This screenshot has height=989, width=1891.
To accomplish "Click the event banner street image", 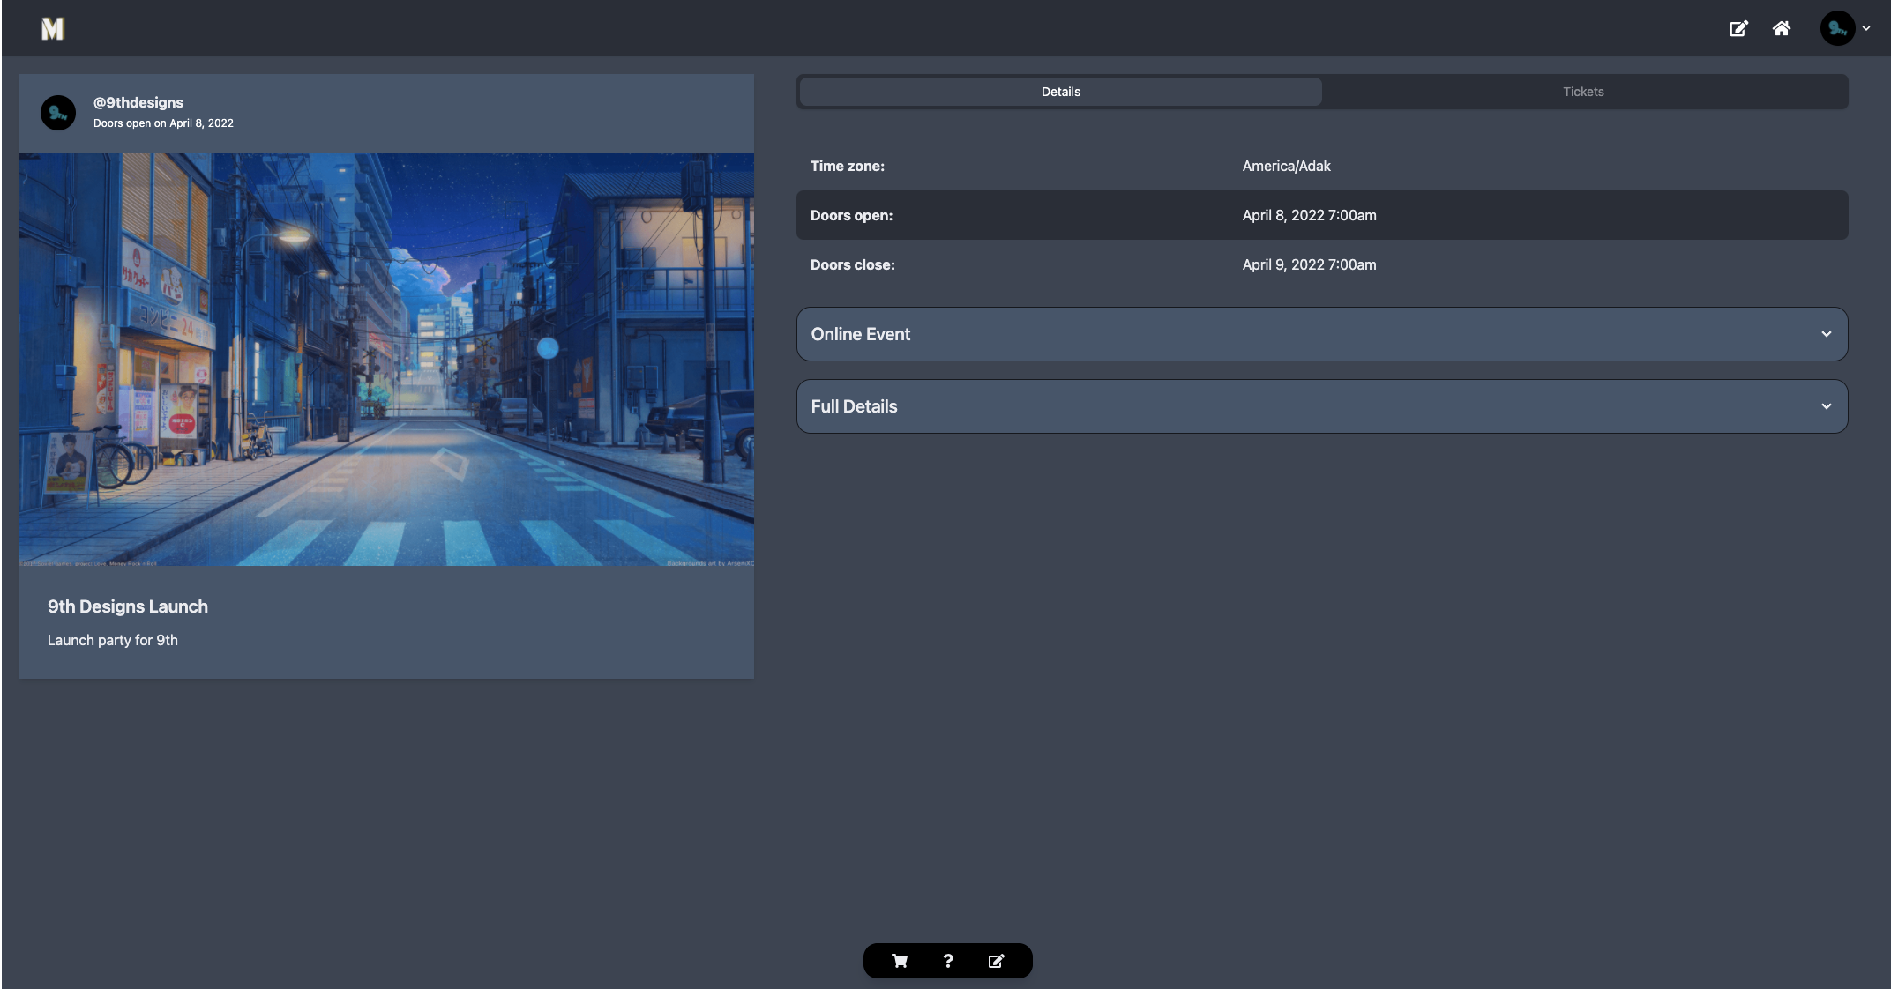I will (386, 360).
